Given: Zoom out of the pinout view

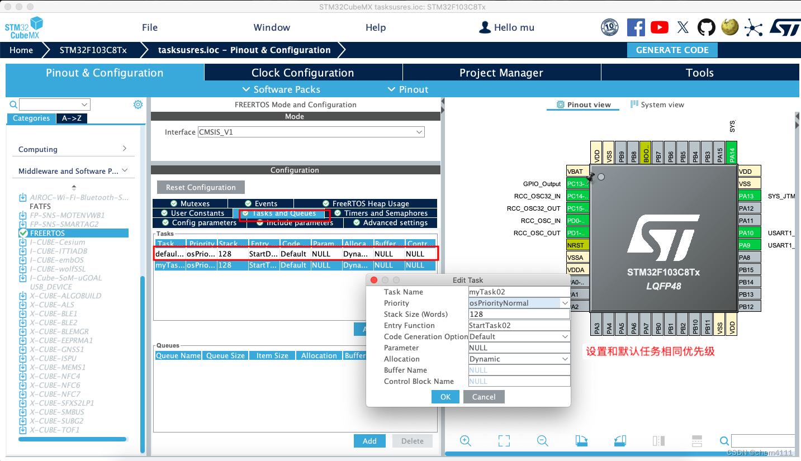Looking at the screenshot, I should pyautogui.click(x=542, y=441).
